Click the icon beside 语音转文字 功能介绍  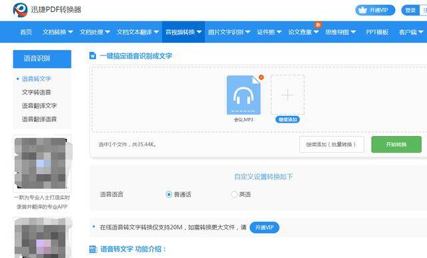tap(93, 249)
